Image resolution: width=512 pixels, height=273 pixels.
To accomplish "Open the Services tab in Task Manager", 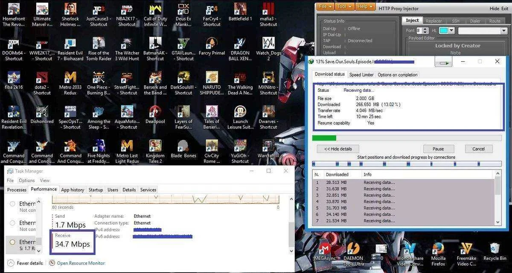I will coord(148,190).
